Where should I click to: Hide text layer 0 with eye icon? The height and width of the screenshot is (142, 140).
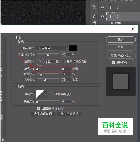click(102, 16)
